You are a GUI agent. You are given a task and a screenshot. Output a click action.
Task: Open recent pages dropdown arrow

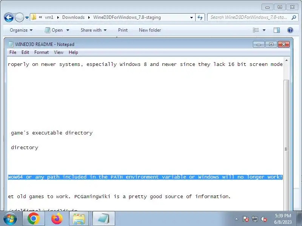27,17
